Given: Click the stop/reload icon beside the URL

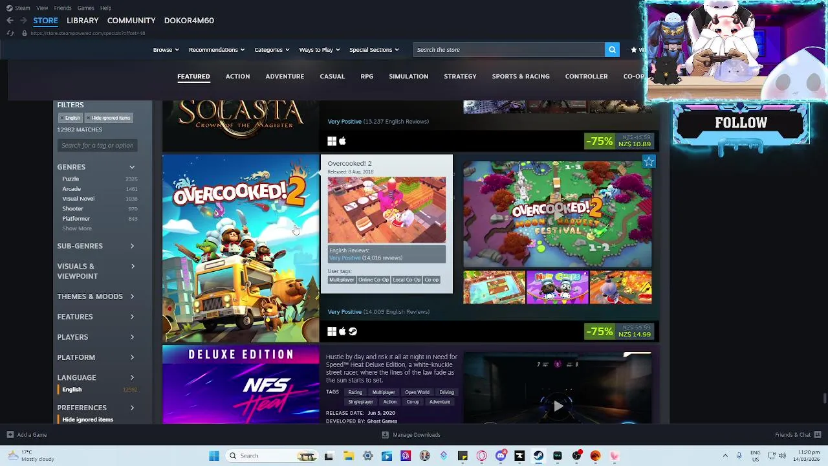Looking at the screenshot, I should (x=10, y=33).
